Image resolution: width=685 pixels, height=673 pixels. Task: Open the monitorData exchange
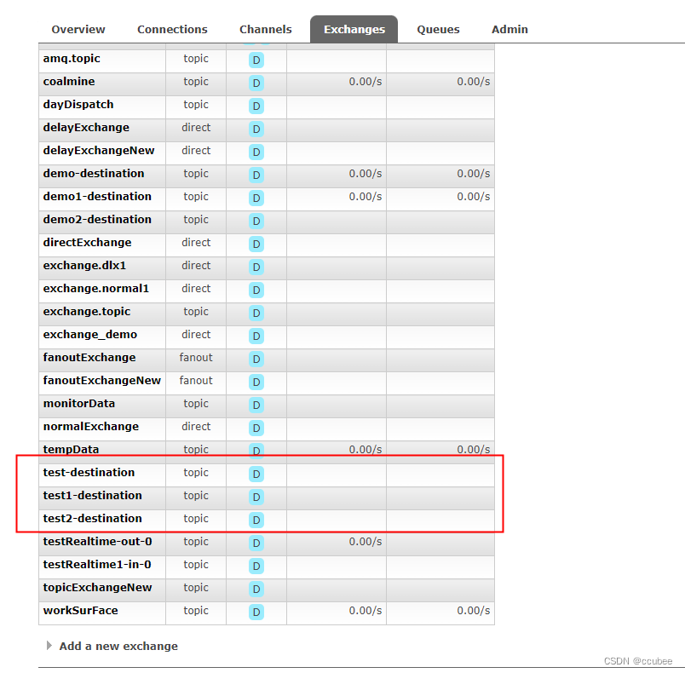(x=79, y=404)
